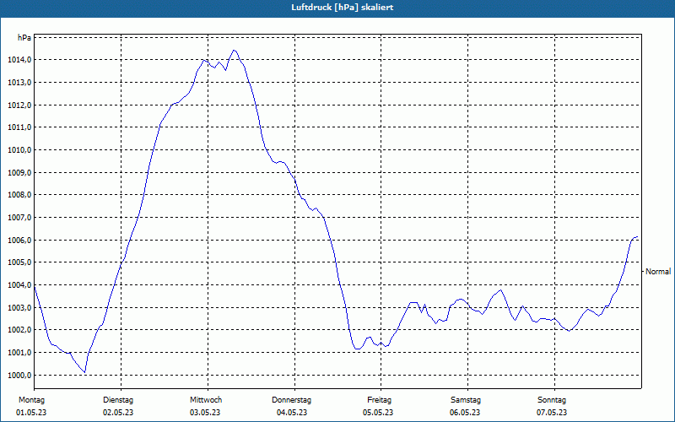Screen dimensions: 675x422
Task: Click the Dienstag day label
Action: point(118,400)
